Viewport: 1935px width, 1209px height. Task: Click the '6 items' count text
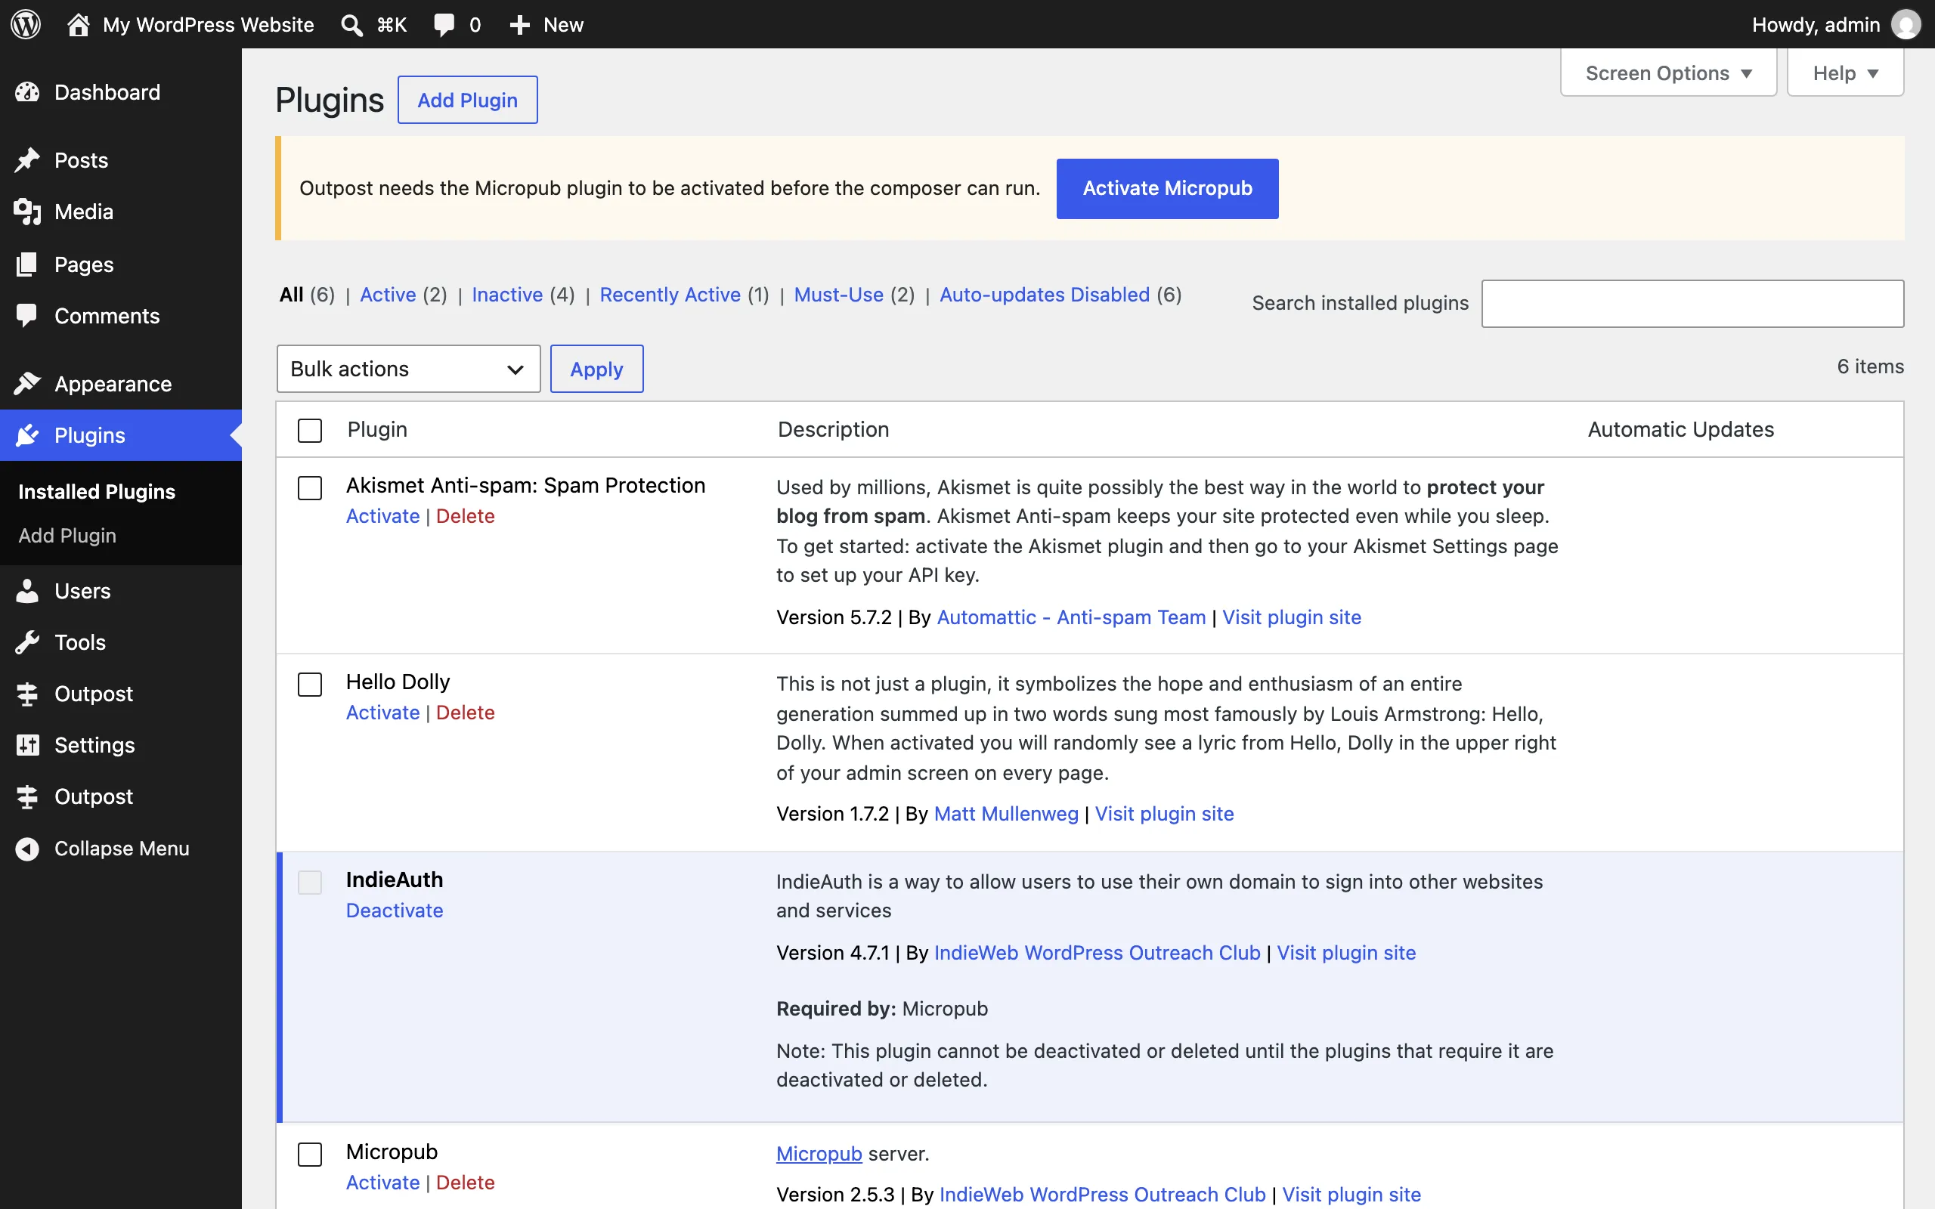click(x=1870, y=366)
